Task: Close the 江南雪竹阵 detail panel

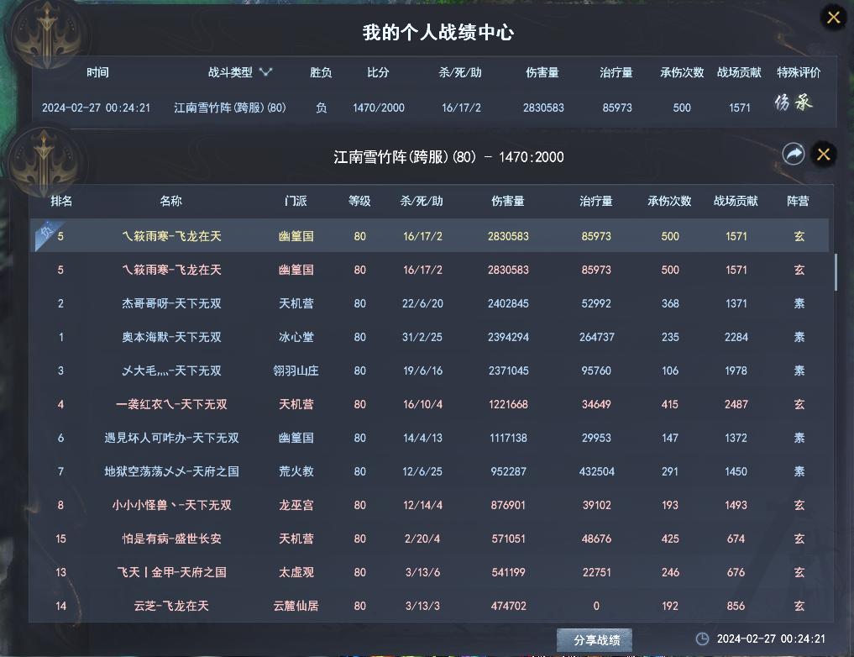Action: pyautogui.click(x=824, y=154)
